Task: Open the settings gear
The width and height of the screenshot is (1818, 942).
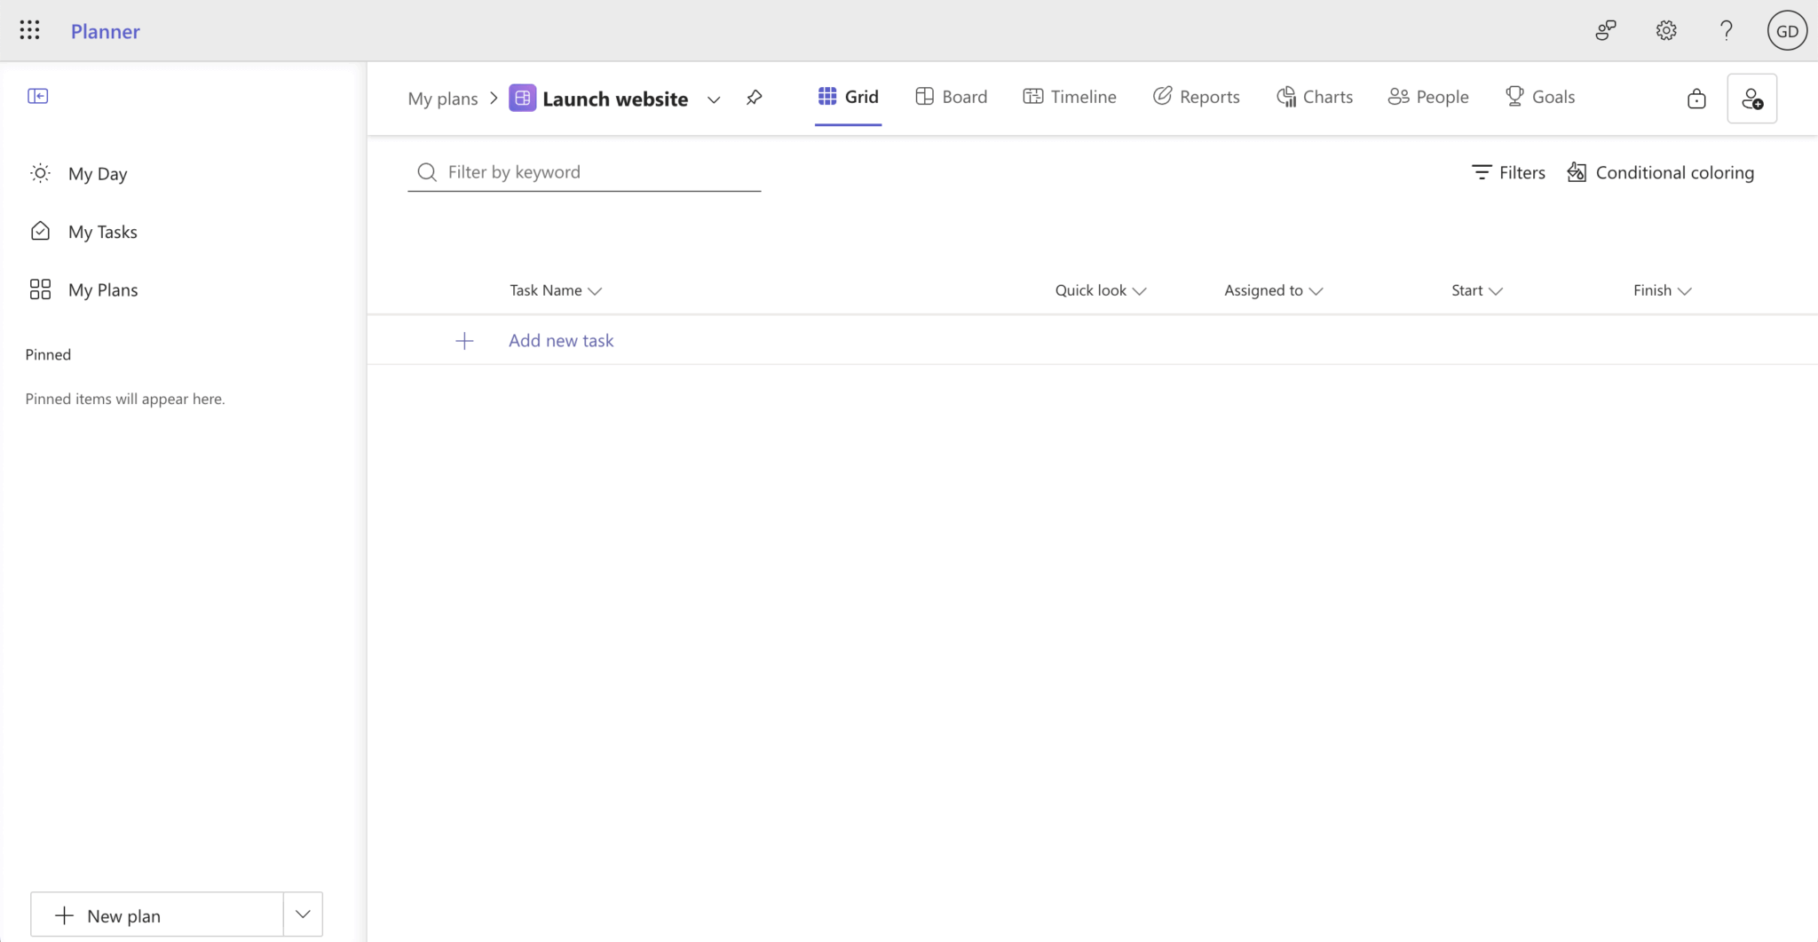Action: pos(1665,30)
